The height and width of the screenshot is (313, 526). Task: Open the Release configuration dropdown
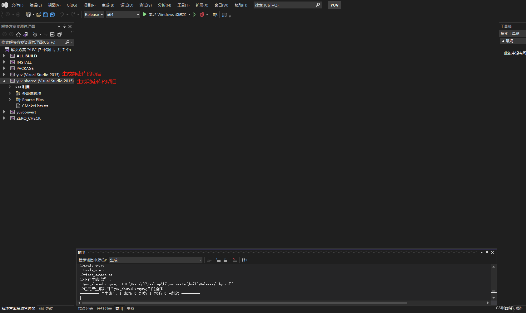tap(94, 15)
